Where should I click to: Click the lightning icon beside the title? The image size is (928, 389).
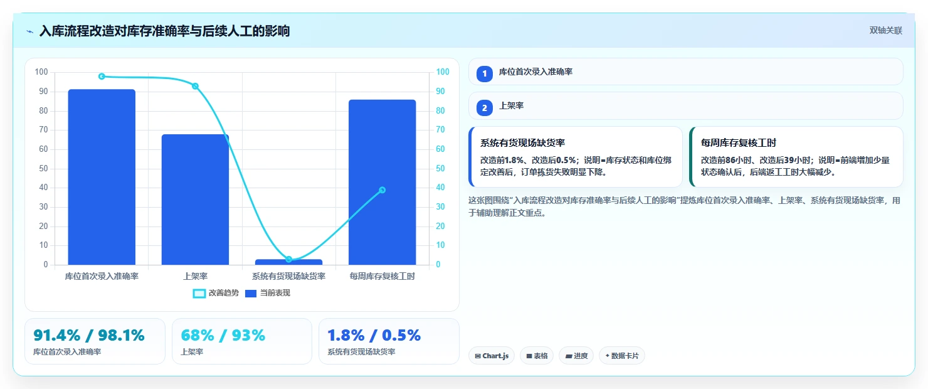30,31
